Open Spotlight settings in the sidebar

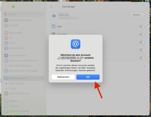coord(14,25)
